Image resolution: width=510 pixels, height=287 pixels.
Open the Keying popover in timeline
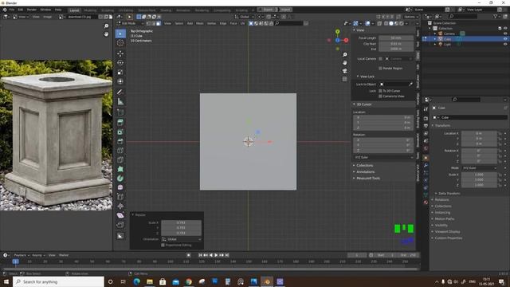[38, 255]
